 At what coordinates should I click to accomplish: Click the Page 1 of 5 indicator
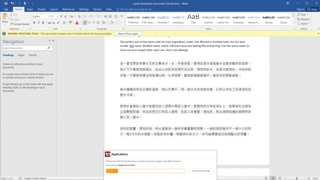tap(7, 178)
